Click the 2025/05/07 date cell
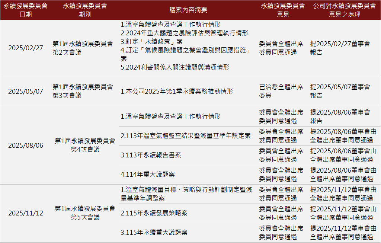 [x=26, y=92]
